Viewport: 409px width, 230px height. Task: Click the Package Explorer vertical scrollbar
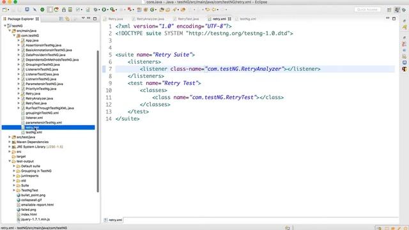click(98, 121)
